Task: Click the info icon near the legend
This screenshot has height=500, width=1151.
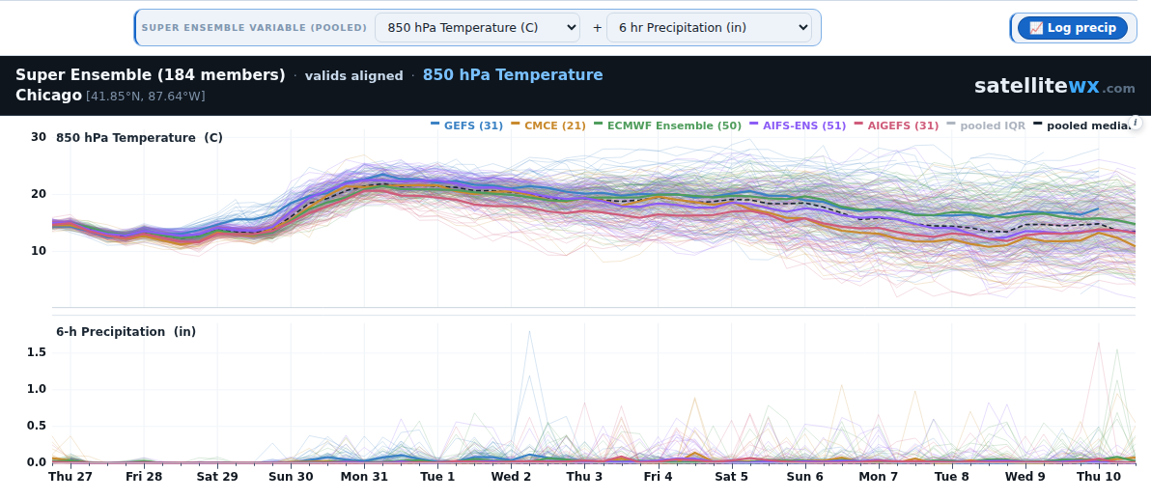Action: 1136,123
